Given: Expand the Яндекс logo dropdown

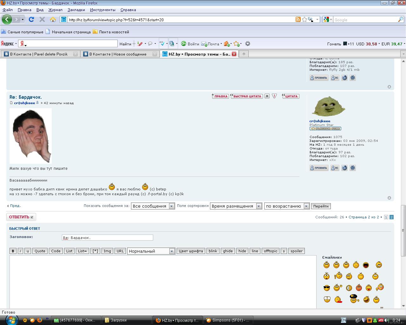Looking at the screenshot, I should click(x=16, y=44).
